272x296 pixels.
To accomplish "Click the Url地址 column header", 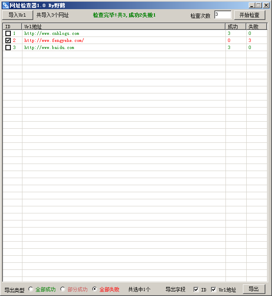I will pos(124,27).
